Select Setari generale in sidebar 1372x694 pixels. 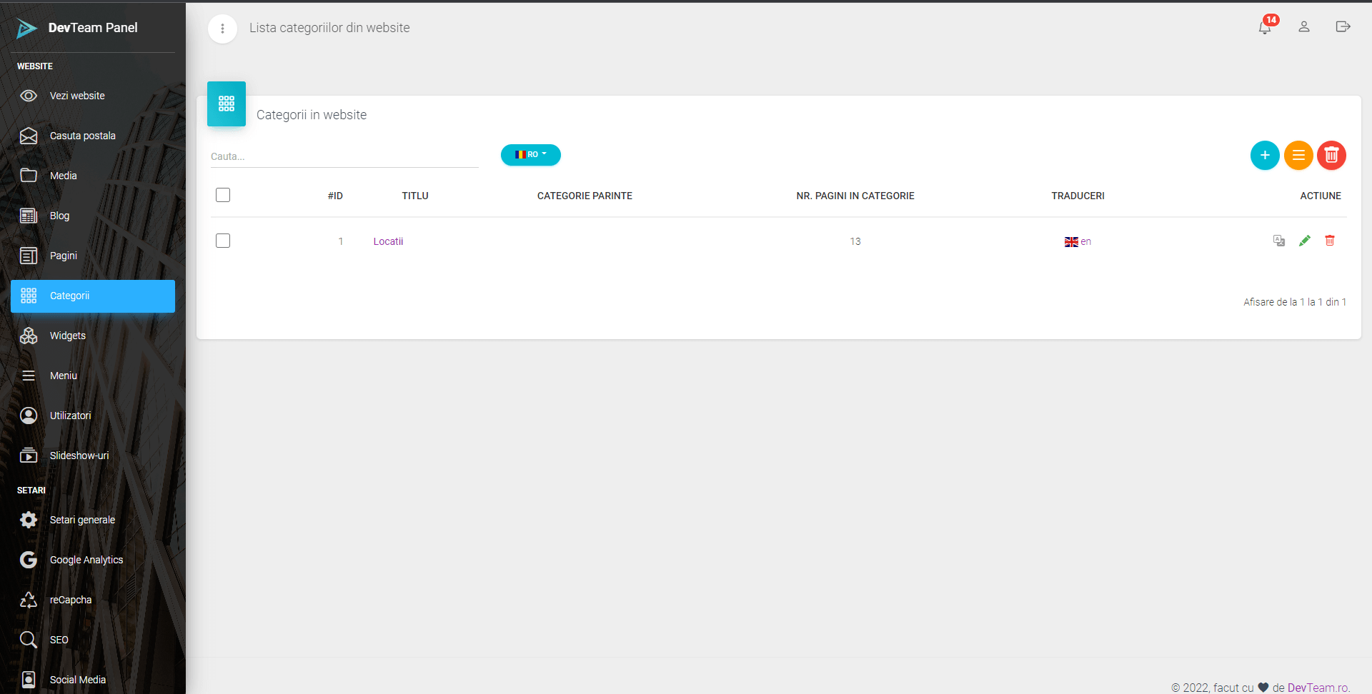coord(82,520)
